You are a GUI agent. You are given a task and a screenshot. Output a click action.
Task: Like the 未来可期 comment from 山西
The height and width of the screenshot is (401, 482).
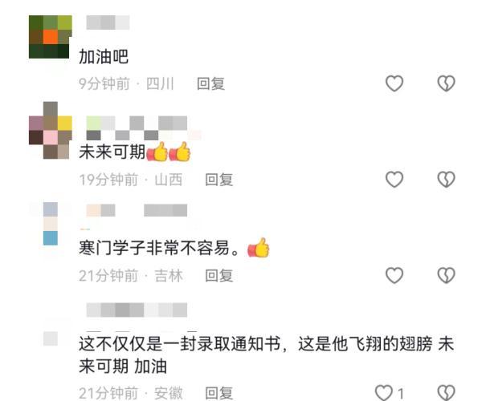pyautogui.click(x=394, y=180)
